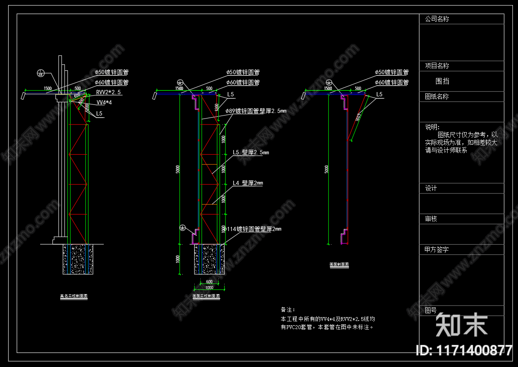Select the φ89镀锌圆管壁厚2.5mm annotation

click(257, 110)
